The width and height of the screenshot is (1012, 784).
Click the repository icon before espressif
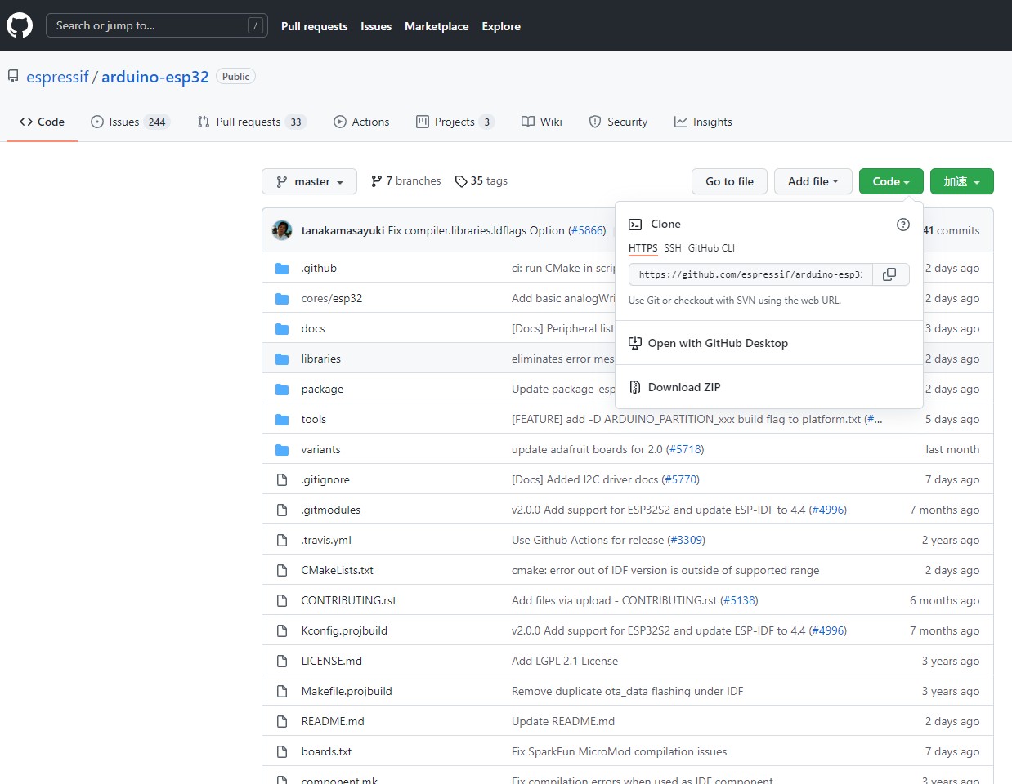pos(13,77)
